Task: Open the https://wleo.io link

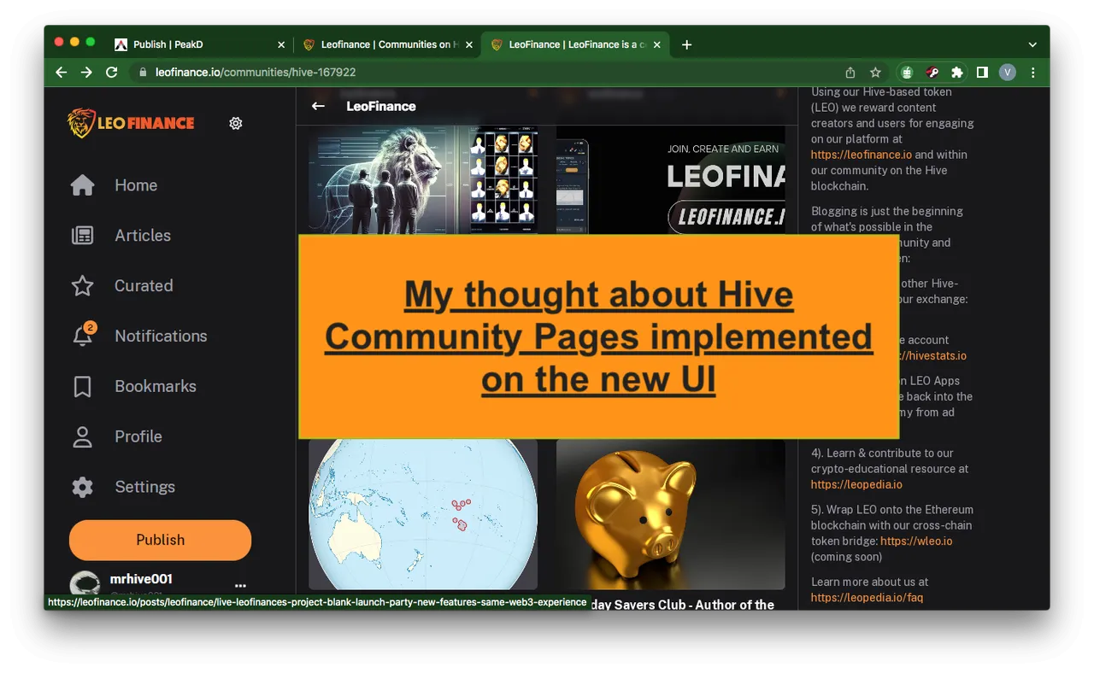Action: point(916,541)
